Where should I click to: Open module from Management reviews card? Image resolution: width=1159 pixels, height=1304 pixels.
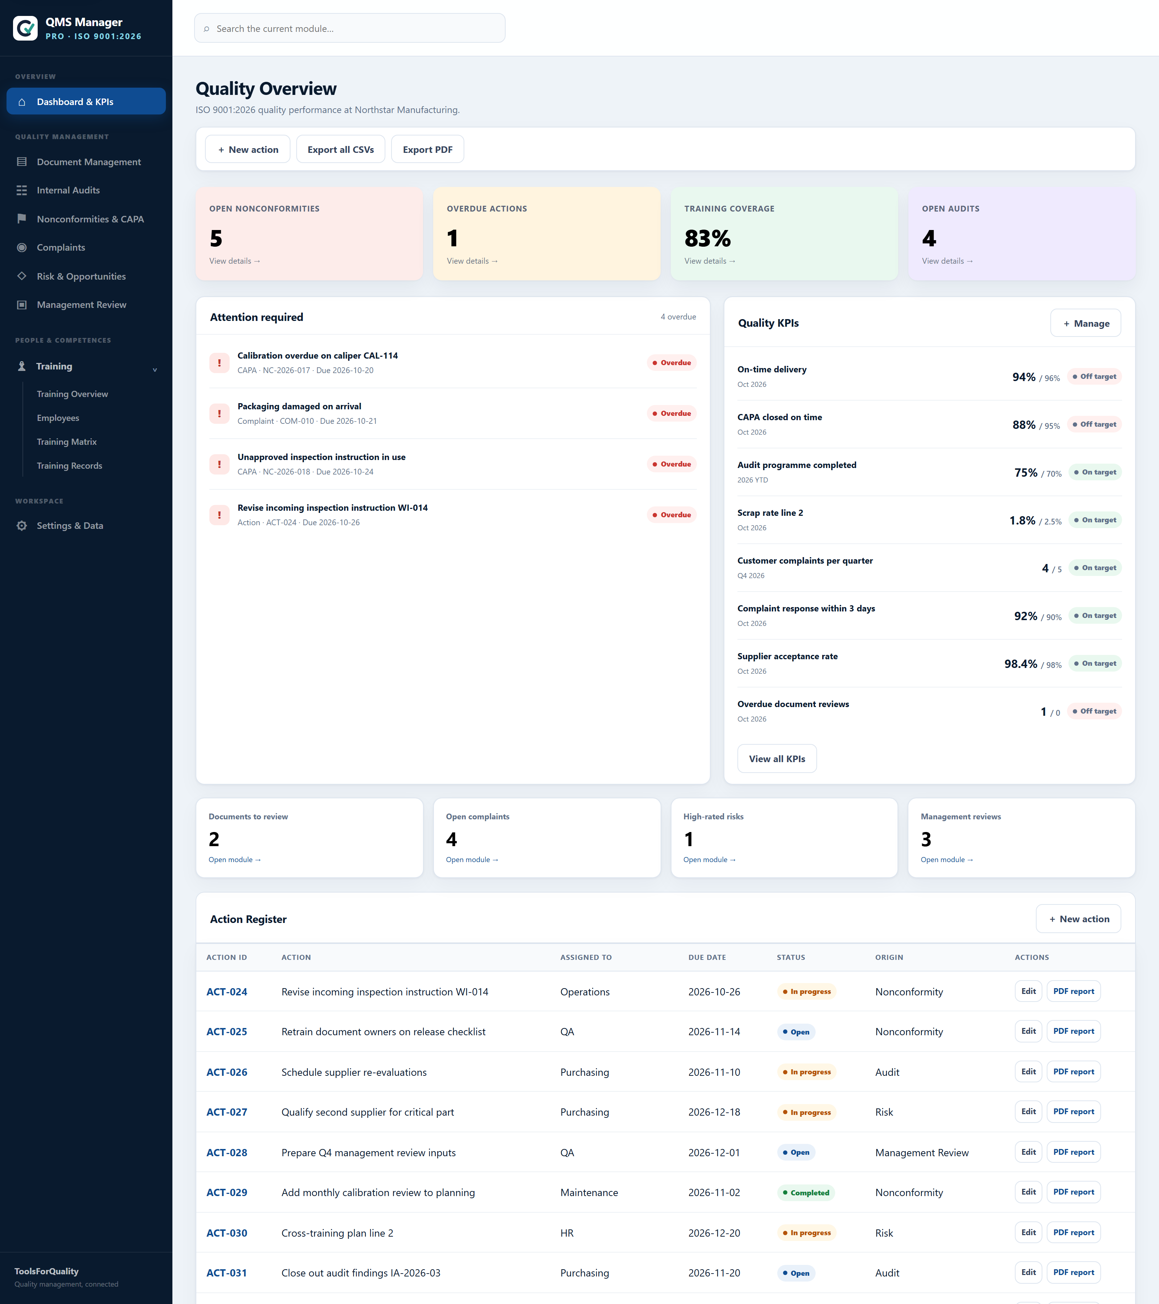tap(947, 860)
